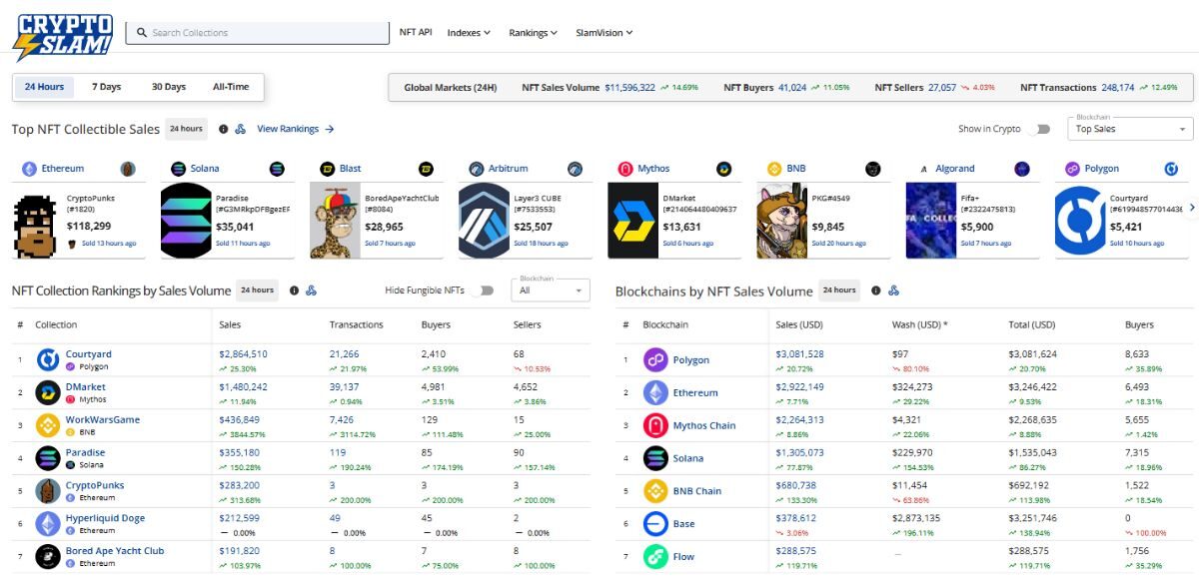This screenshot has width=1199, height=579.
Task: Click the Flow logo in blockchains table
Action: pyautogui.click(x=655, y=556)
